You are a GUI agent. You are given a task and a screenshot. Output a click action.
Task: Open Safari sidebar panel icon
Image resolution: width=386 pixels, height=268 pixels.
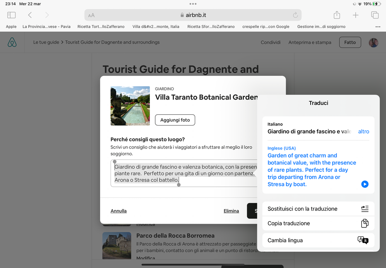coord(12,15)
